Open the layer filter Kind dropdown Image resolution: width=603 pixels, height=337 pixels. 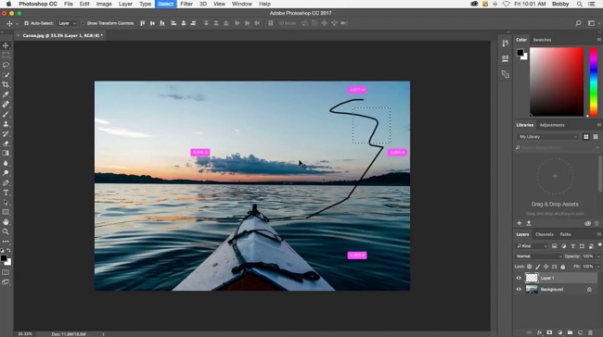[532, 246]
